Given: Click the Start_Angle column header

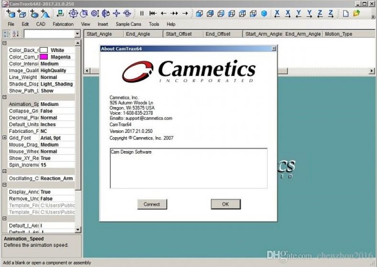Looking at the screenshot, I should (x=104, y=34).
